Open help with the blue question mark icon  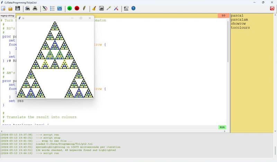[133, 8]
